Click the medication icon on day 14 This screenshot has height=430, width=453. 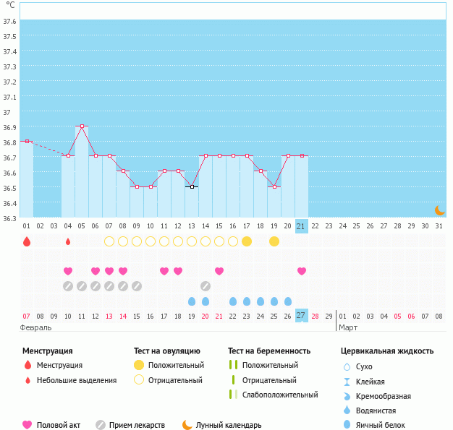coord(206,286)
